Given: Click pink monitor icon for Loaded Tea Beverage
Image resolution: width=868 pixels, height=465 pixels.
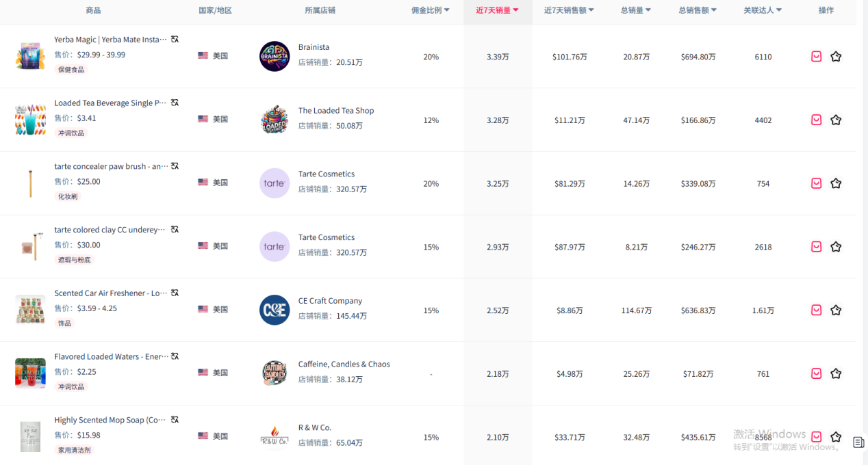Looking at the screenshot, I should pyautogui.click(x=816, y=120).
